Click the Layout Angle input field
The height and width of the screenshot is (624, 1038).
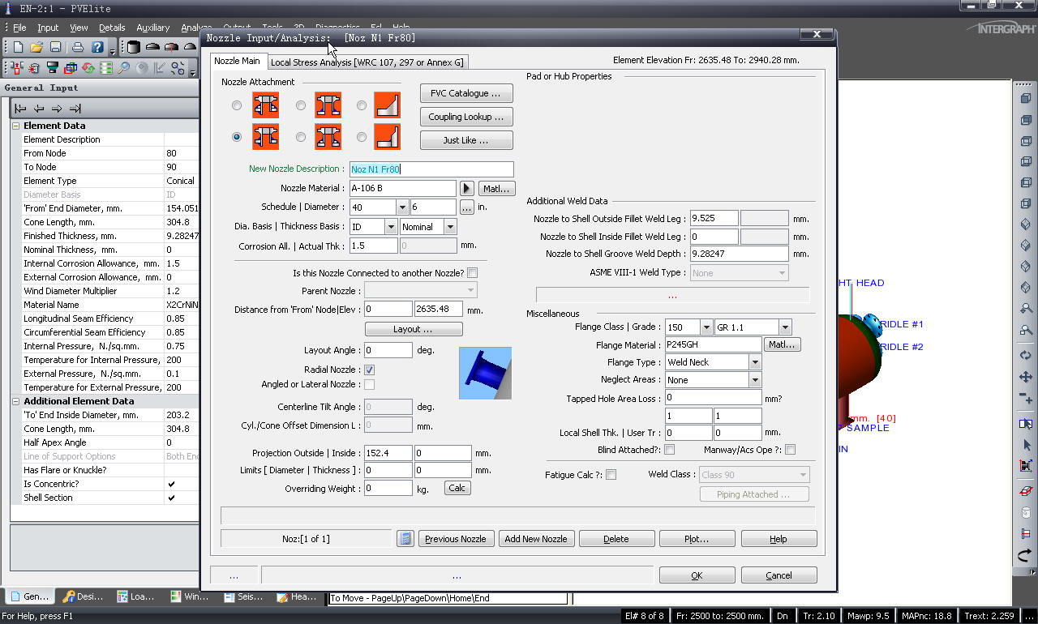coord(388,350)
